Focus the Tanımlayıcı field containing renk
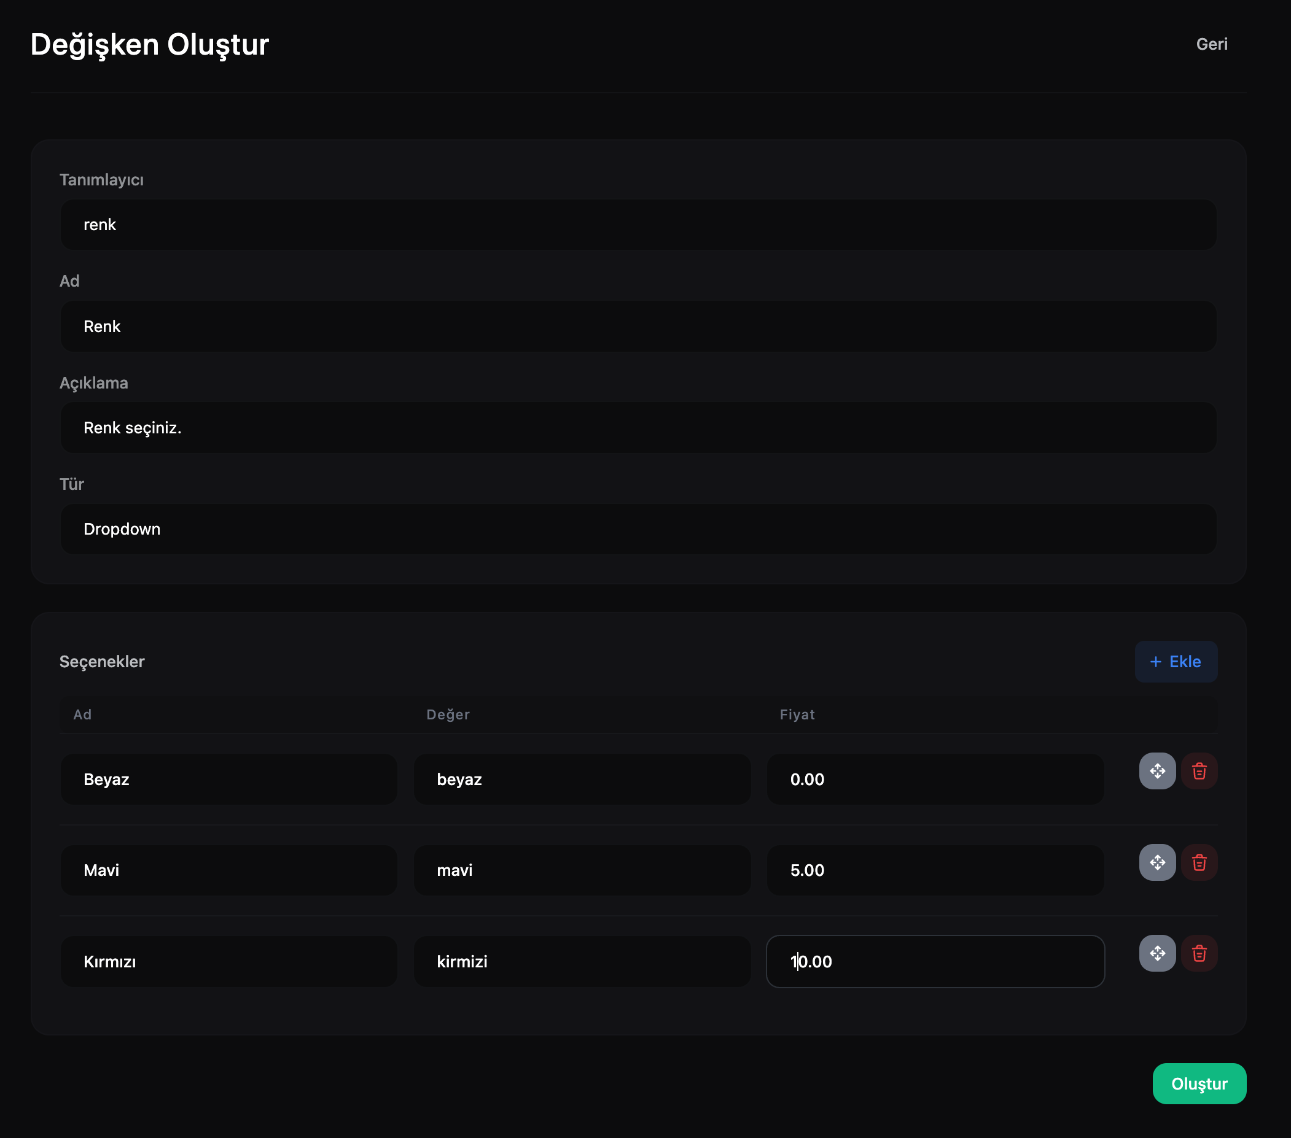 (638, 225)
